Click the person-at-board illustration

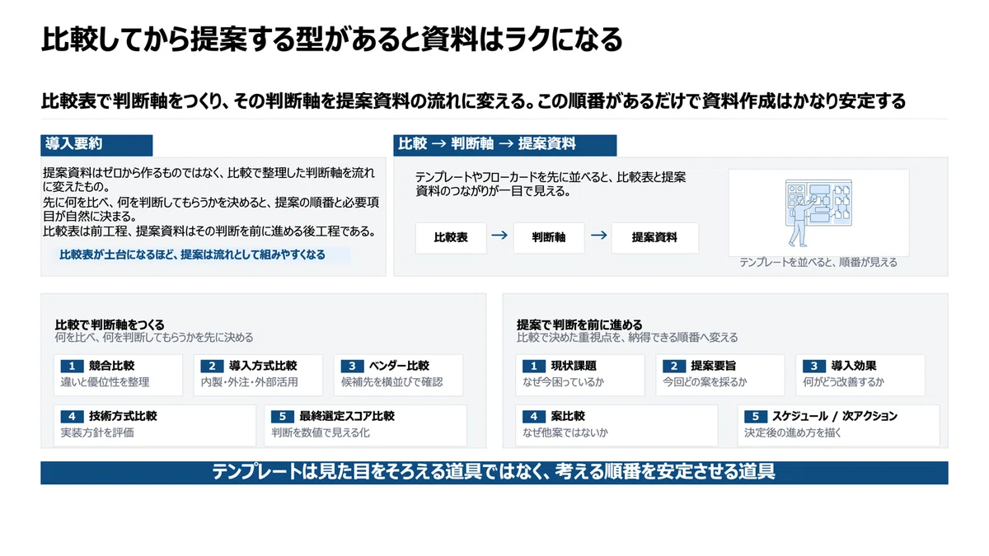pyautogui.click(x=818, y=213)
